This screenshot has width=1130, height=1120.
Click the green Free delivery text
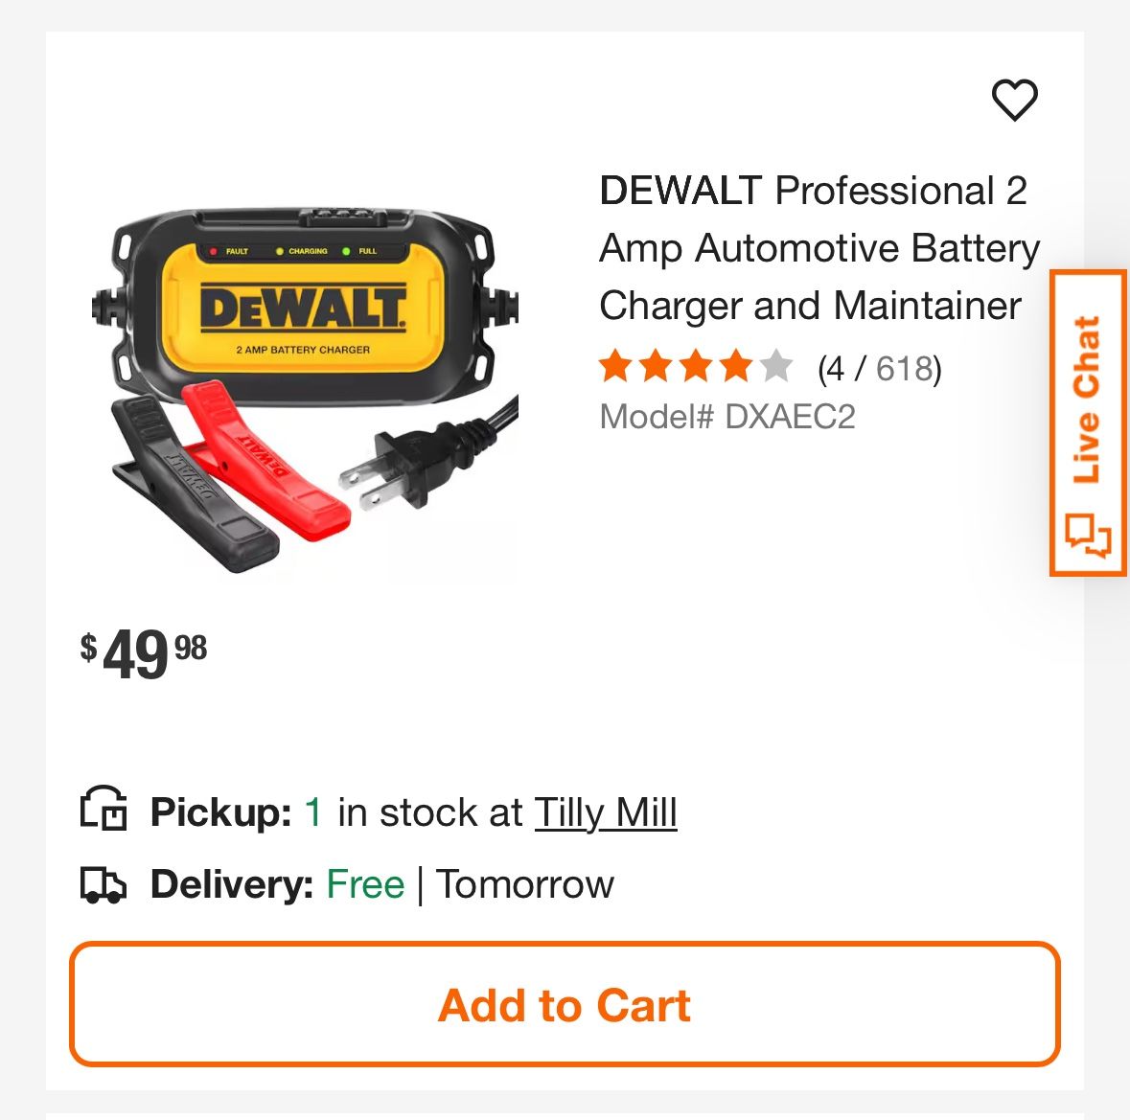coord(365,883)
